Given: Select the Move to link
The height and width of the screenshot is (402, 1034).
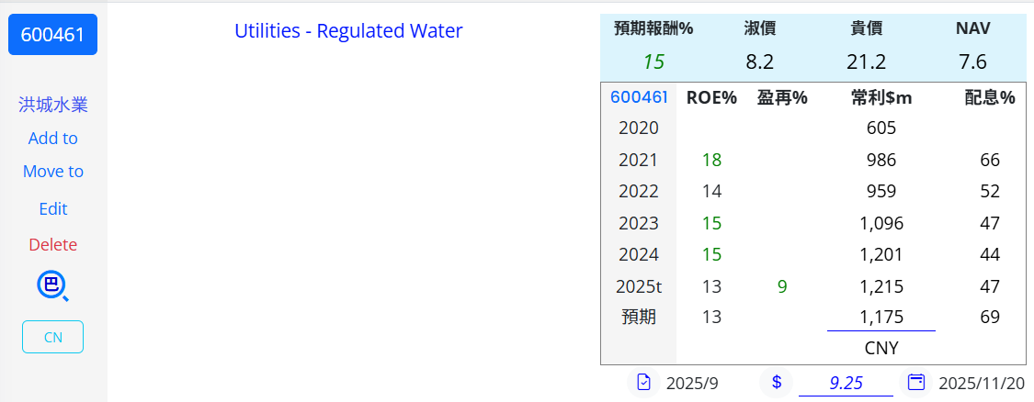Looking at the screenshot, I should point(53,172).
